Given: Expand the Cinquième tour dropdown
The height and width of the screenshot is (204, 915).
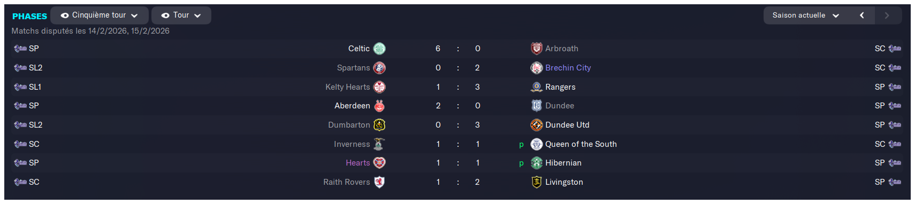Looking at the screenshot, I should pyautogui.click(x=99, y=15).
